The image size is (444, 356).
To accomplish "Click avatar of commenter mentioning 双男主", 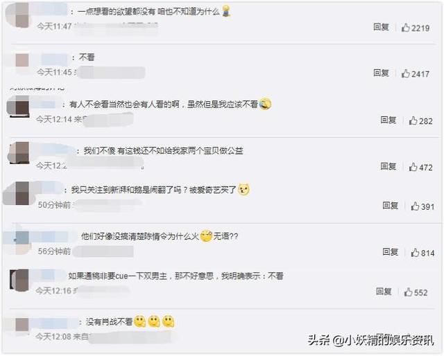I will [19, 281].
